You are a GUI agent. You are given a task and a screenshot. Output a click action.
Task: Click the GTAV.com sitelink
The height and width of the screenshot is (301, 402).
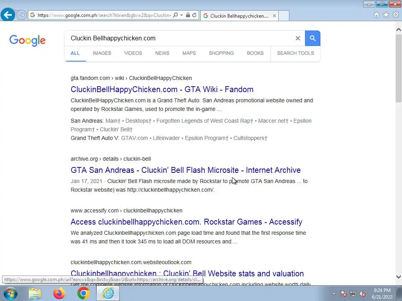pyautogui.click(x=134, y=138)
